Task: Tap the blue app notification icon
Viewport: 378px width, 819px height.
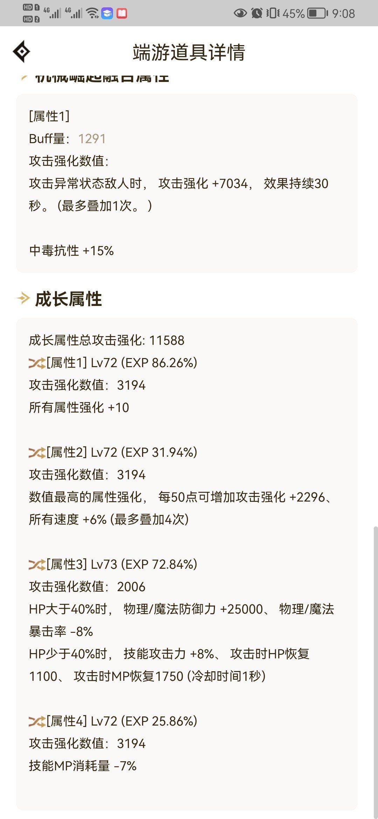Action: [x=107, y=13]
